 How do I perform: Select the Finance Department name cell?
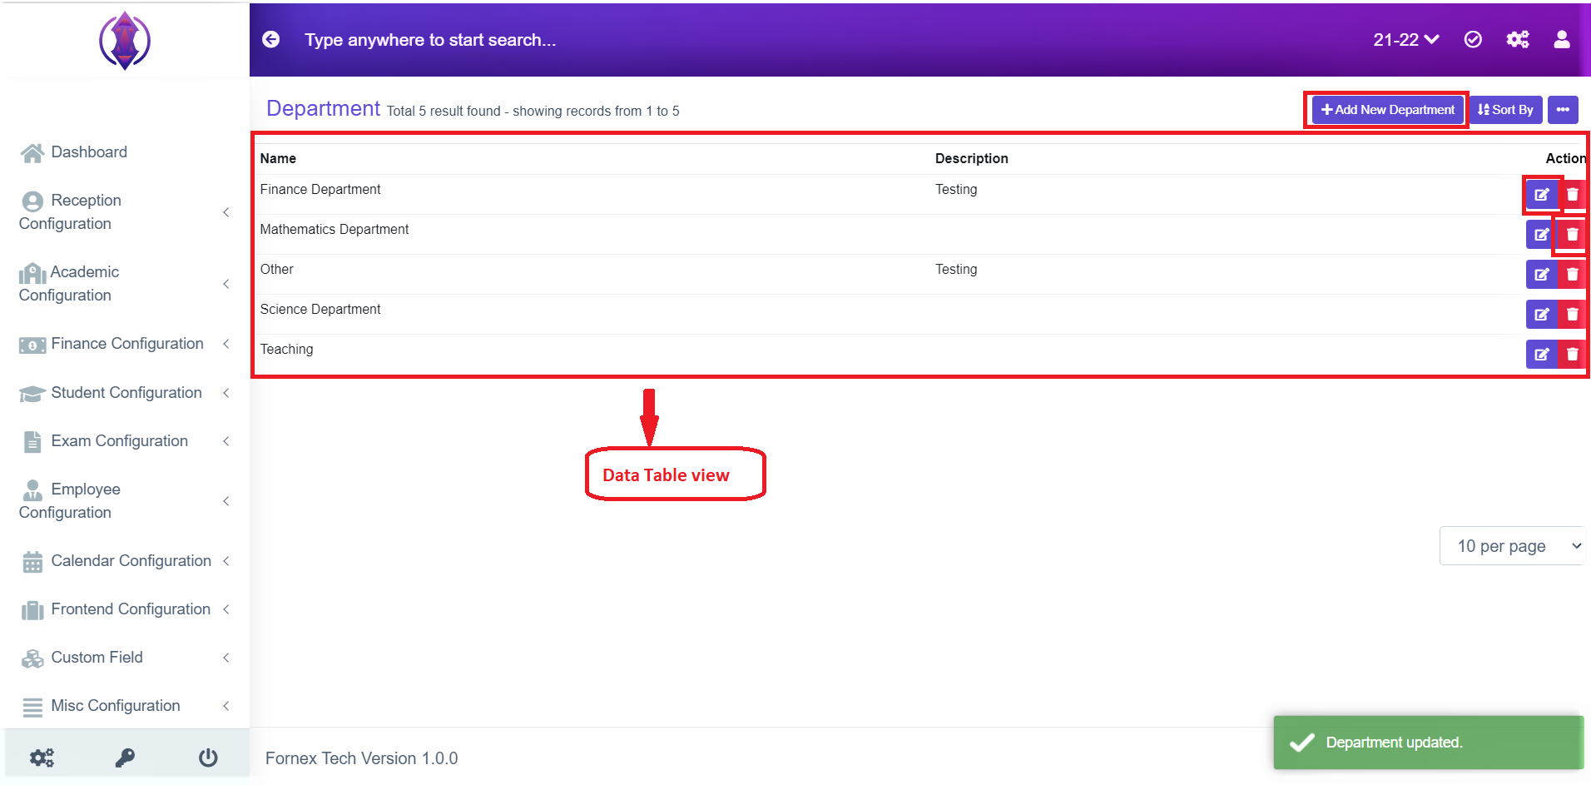pyautogui.click(x=320, y=190)
